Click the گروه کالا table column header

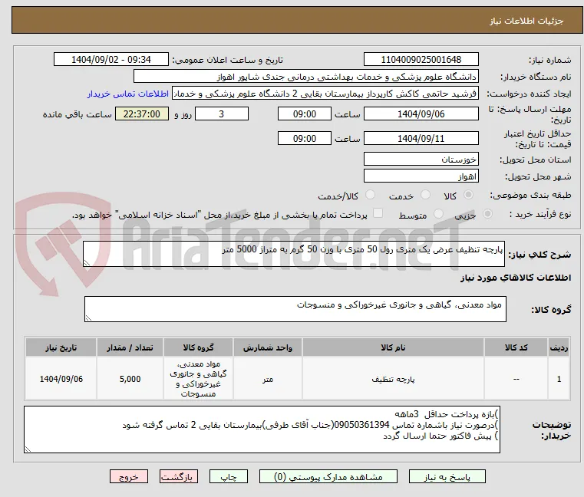(x=198, y=347)
